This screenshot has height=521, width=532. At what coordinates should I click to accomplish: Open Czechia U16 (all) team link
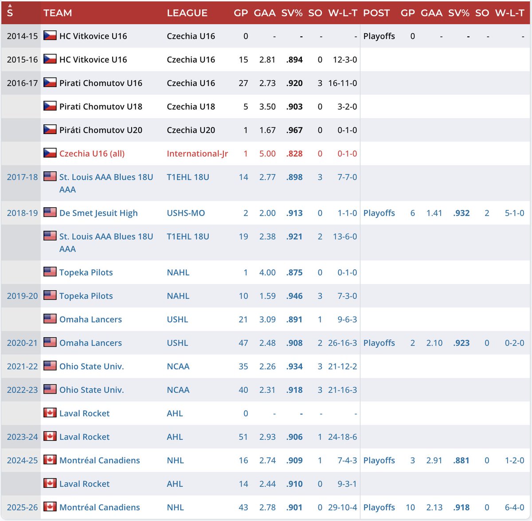tap(92, 154)
